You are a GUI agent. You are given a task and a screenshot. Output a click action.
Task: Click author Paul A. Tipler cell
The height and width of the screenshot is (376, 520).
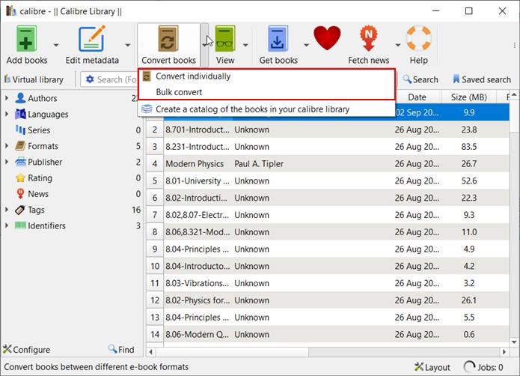259,163
